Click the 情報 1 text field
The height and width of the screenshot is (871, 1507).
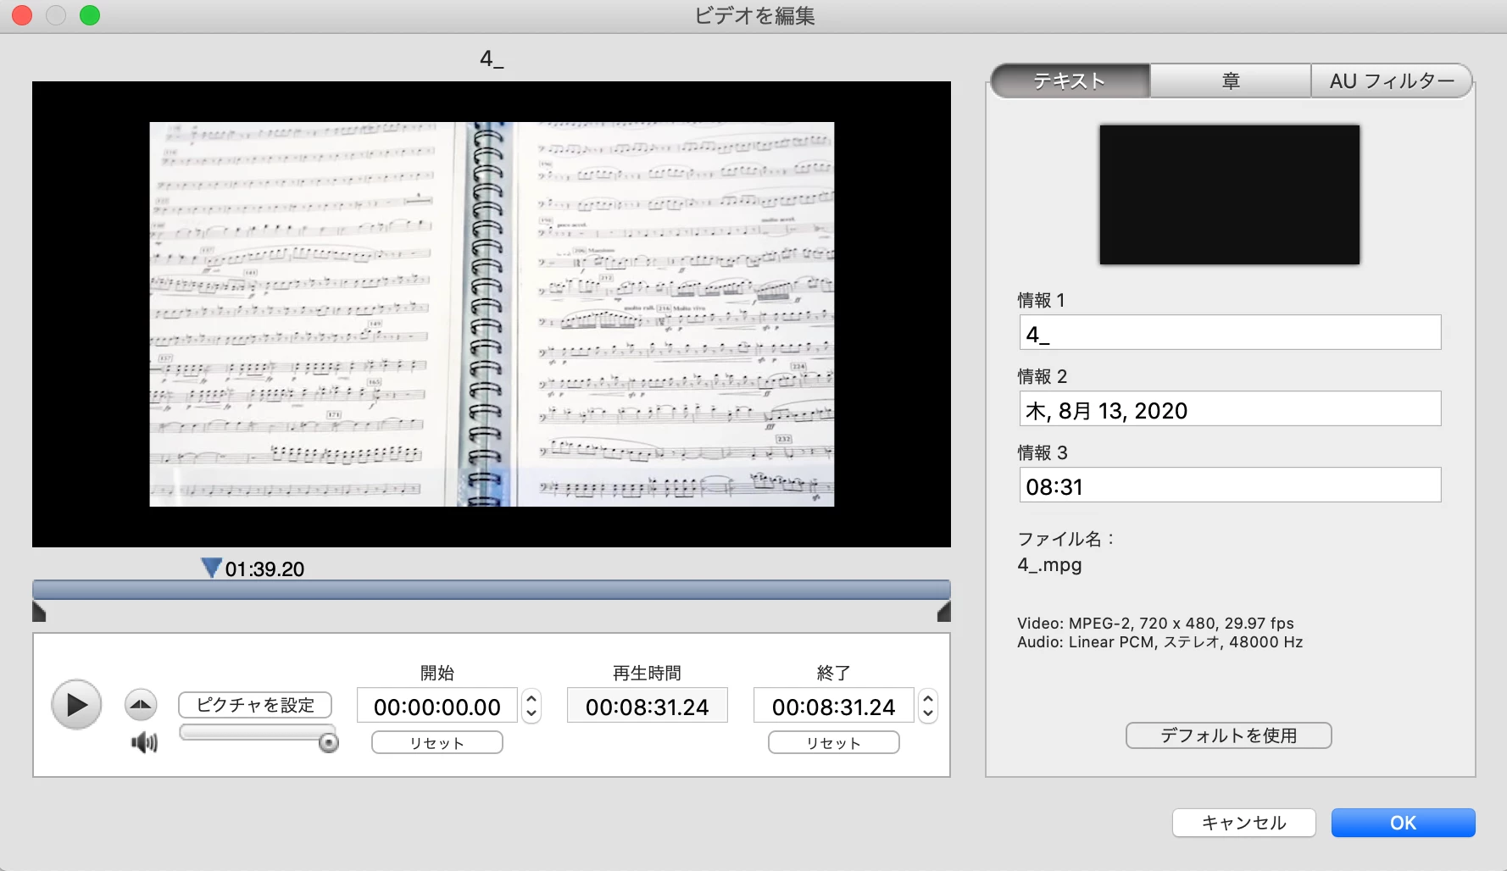tap(1230, 332)
